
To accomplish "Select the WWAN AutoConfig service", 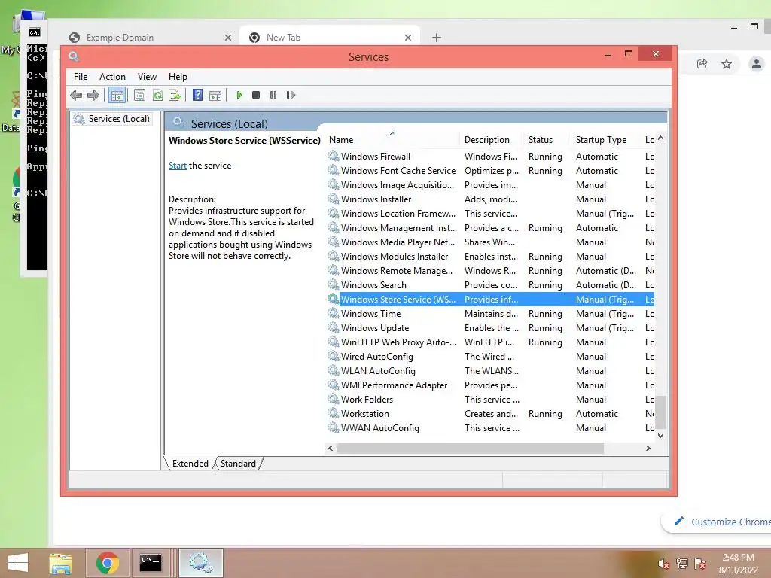I will tap(491, 427).
